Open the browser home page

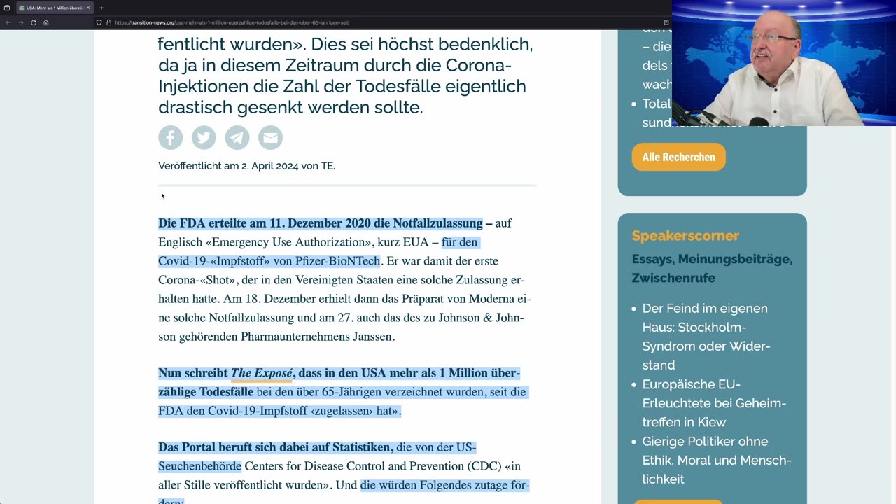46,22
